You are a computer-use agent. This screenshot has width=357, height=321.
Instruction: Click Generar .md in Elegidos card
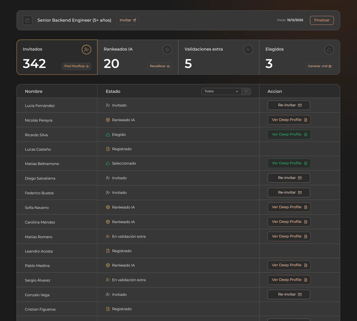point(320,66)
